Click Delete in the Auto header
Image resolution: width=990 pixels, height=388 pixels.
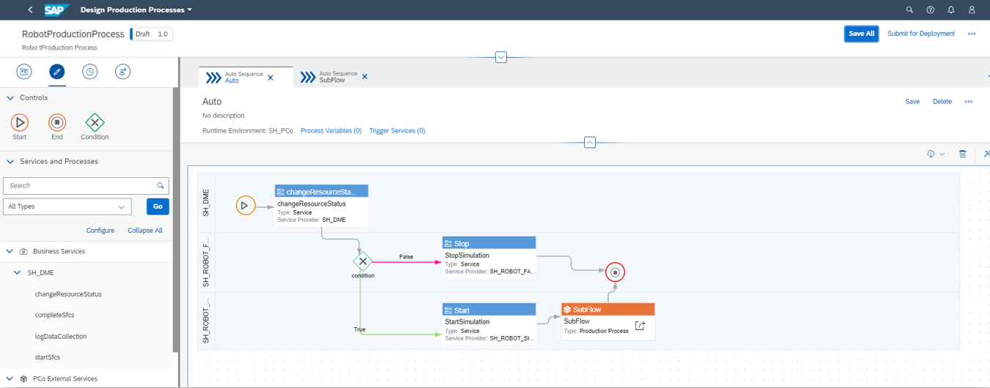point(942,102)
